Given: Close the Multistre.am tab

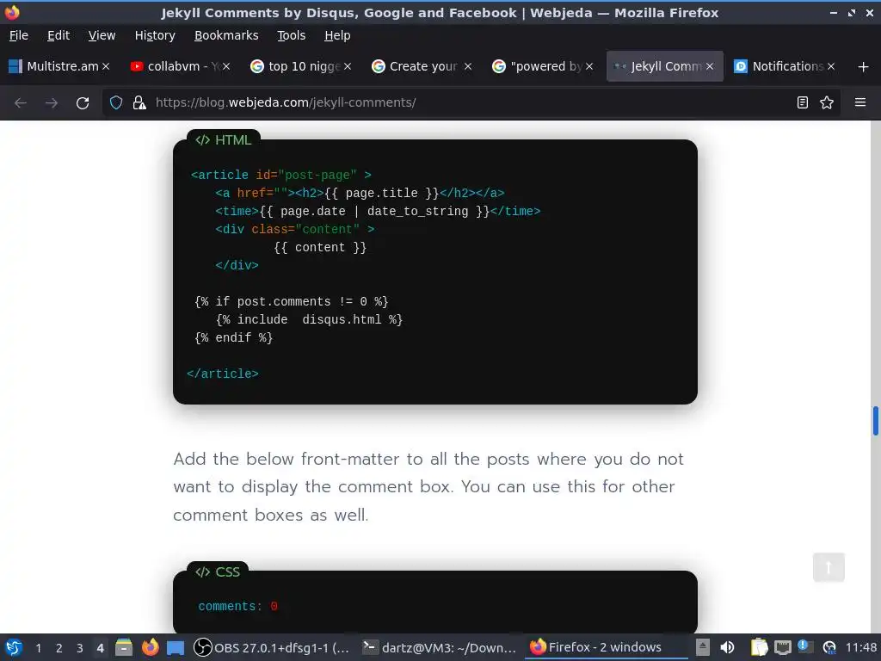Looking at the screenshot, I should [106, 66].
